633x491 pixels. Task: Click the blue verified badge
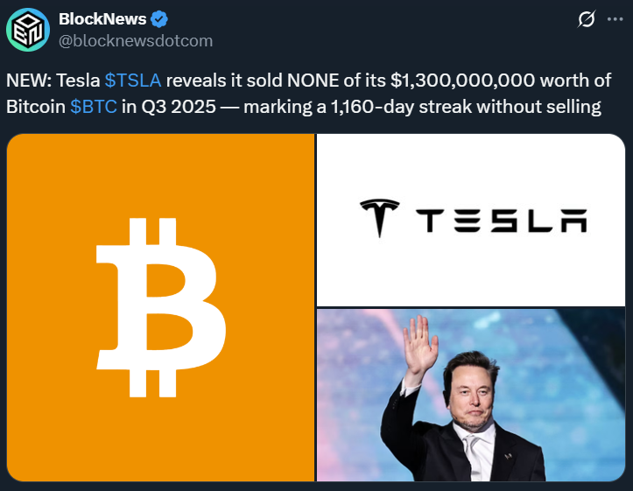coord(158,19)
